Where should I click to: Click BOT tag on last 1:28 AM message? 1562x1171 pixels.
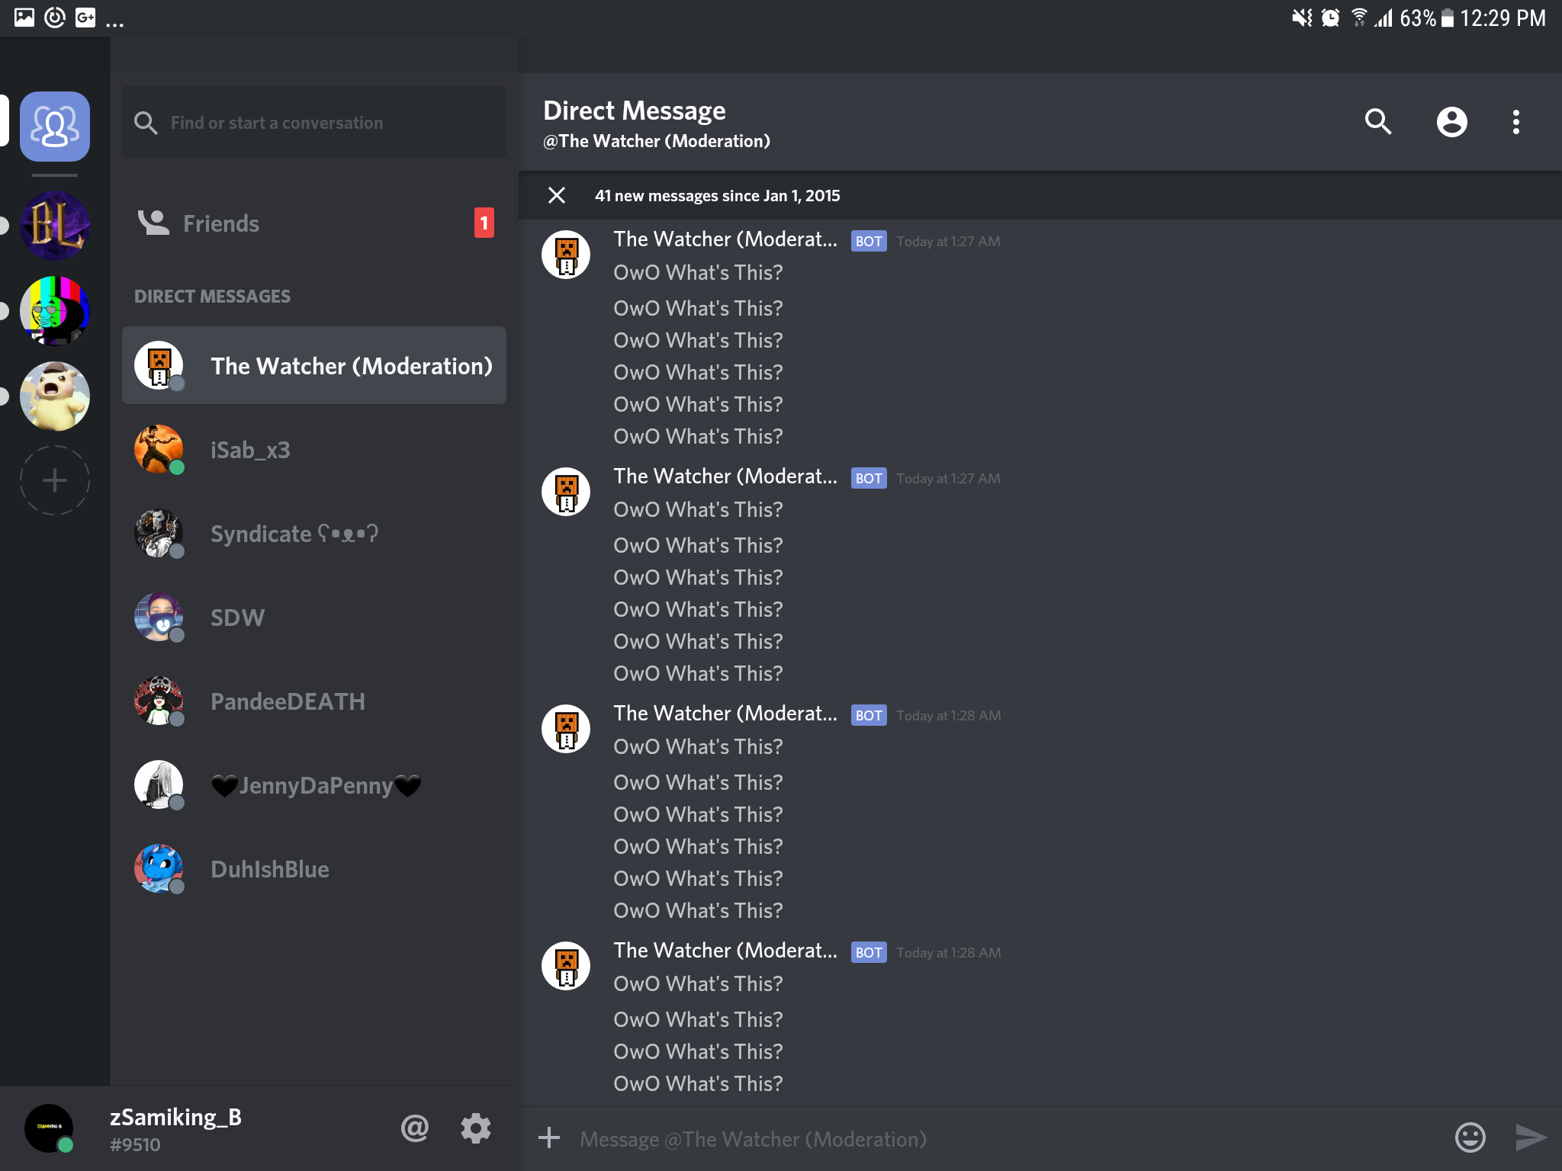click(x=869, y=952)
